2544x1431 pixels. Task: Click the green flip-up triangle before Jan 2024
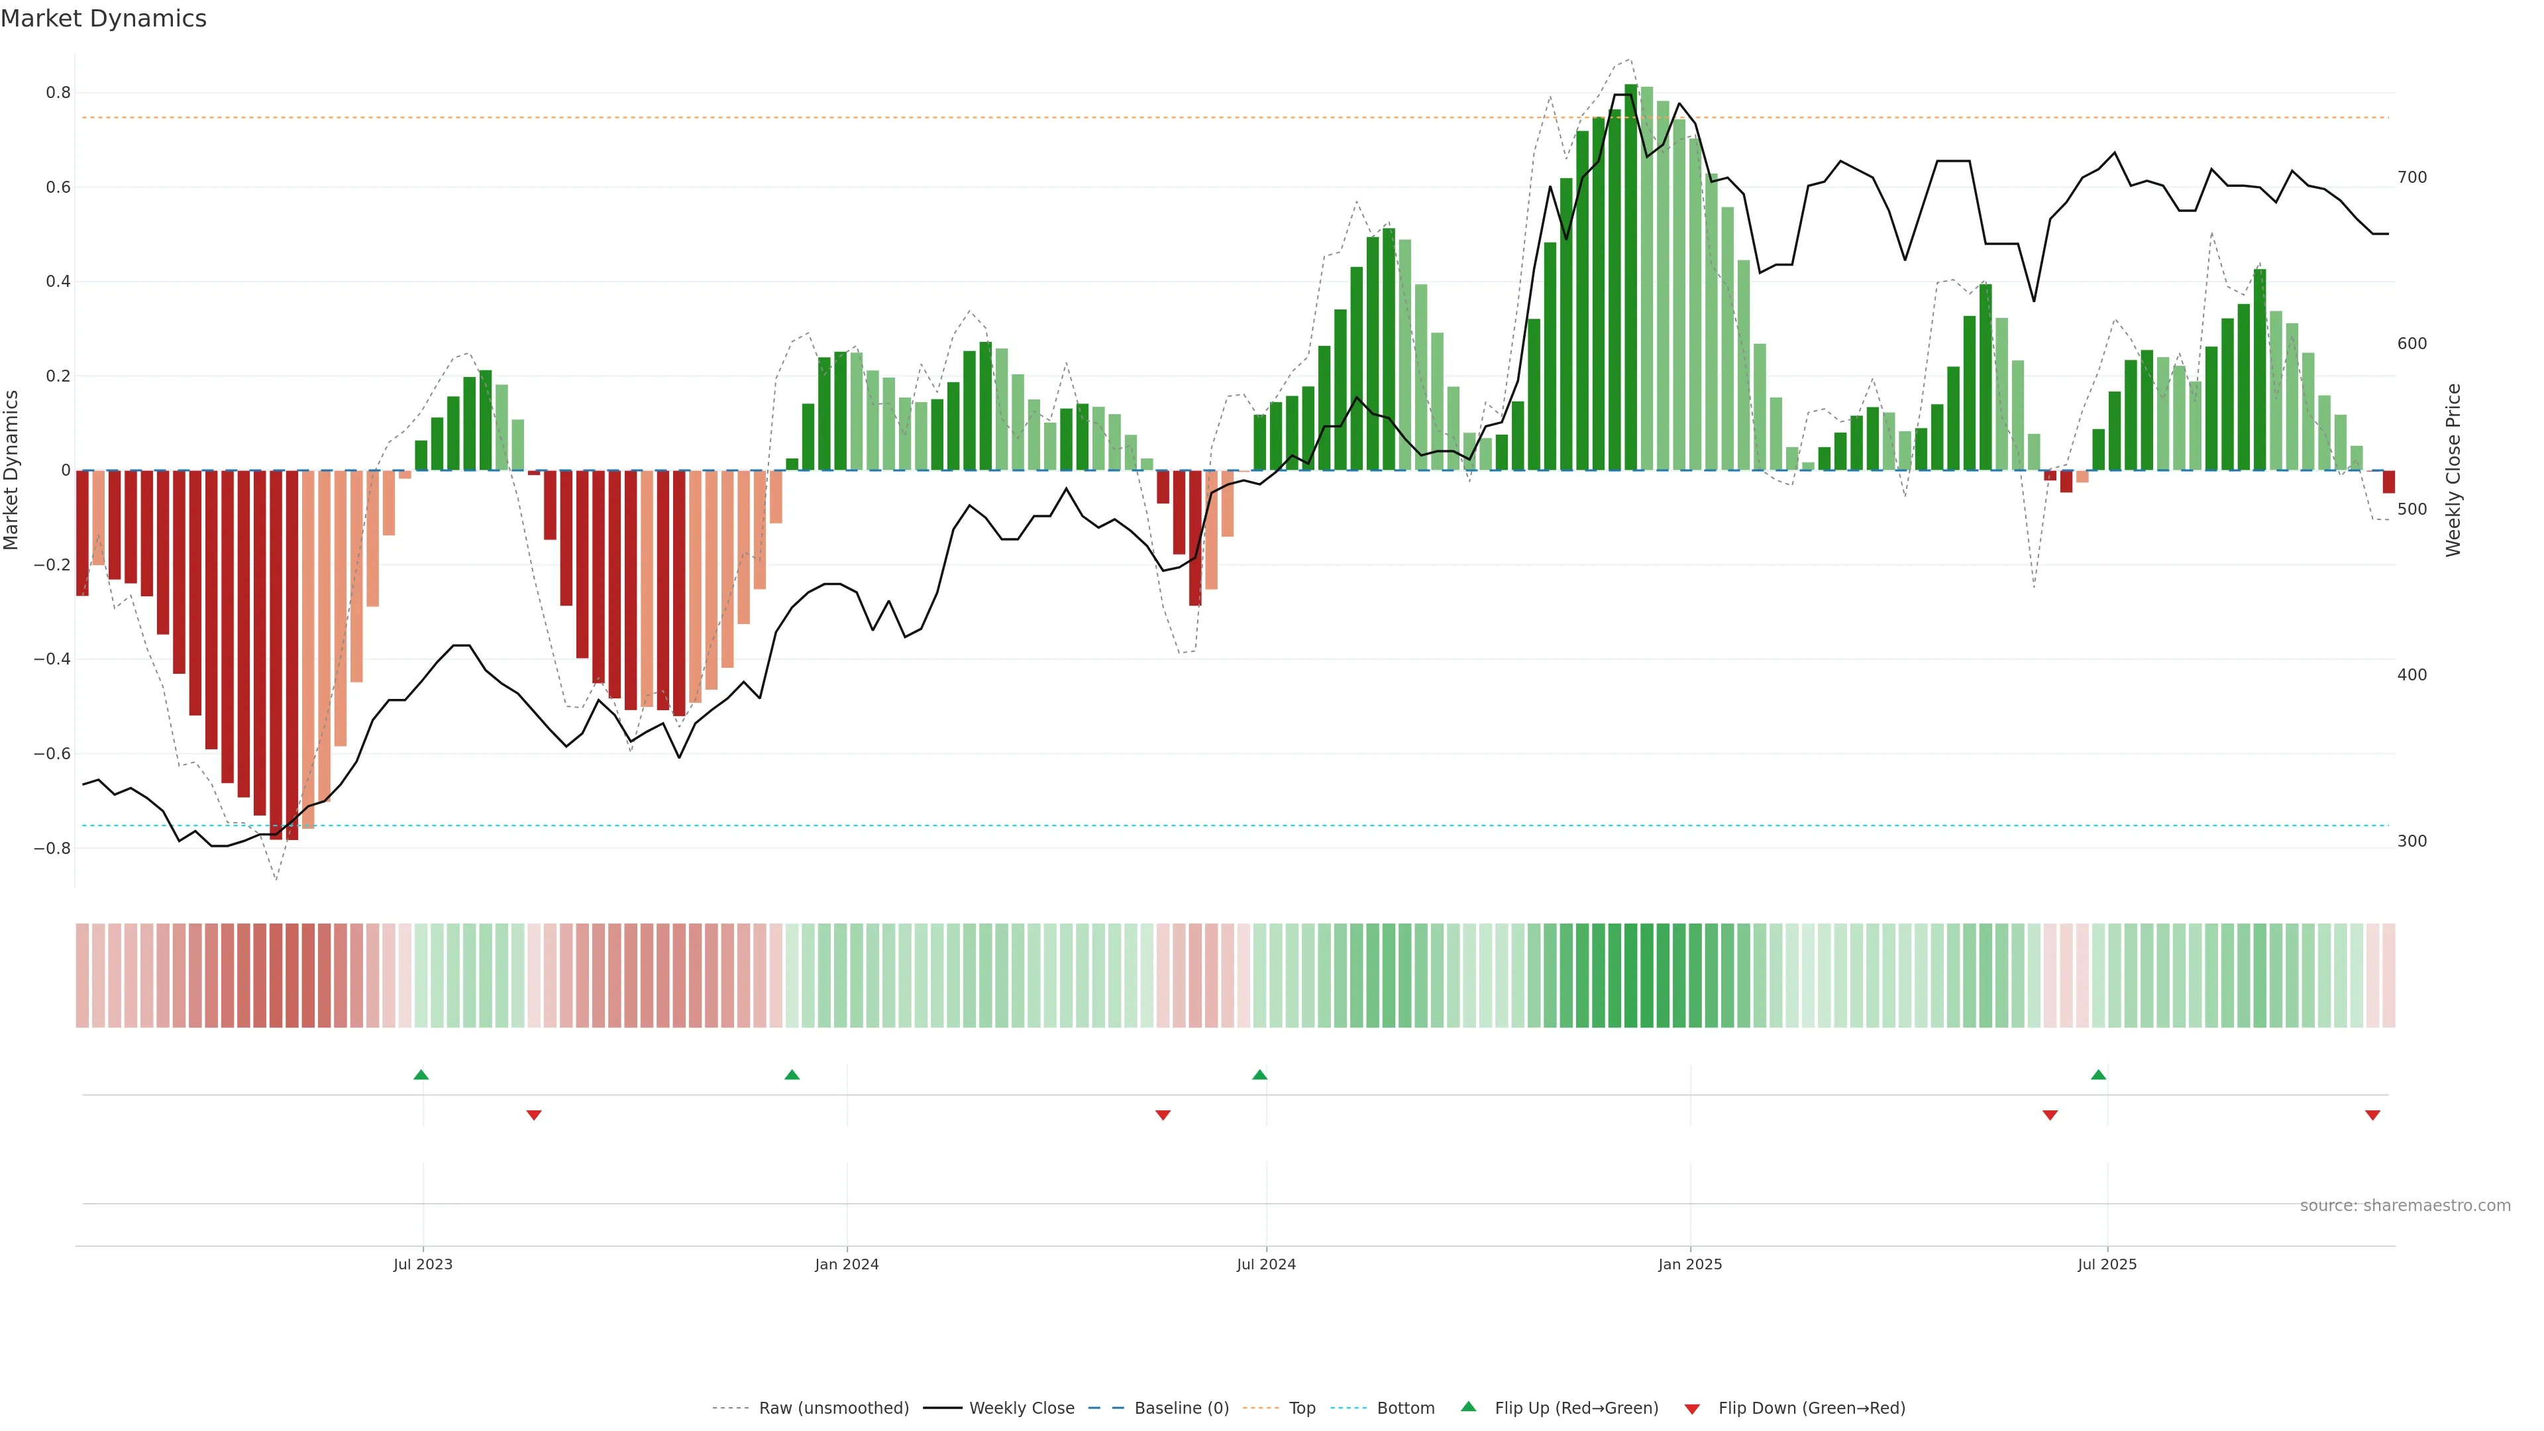point(792,1075)
